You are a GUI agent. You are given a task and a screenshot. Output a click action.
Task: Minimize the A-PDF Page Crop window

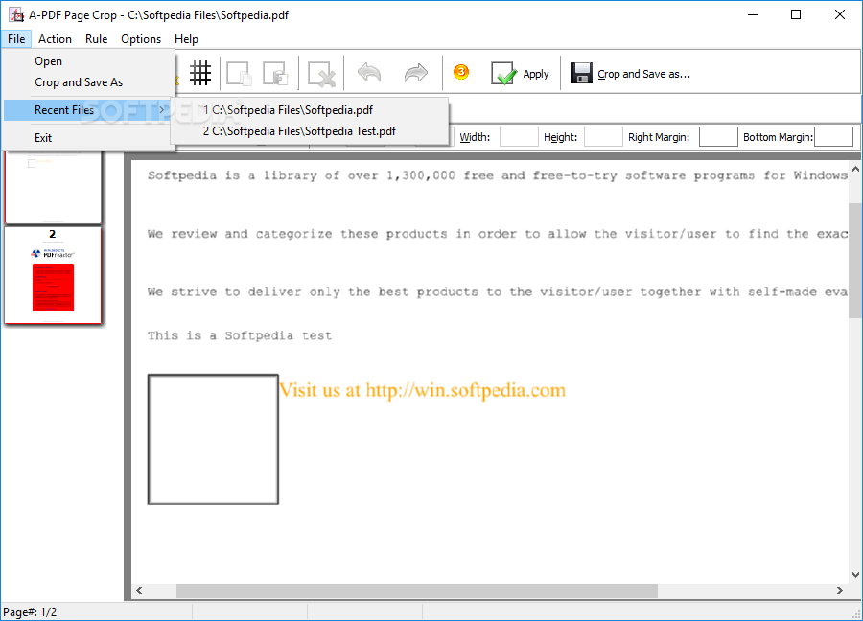coord(753,14)
